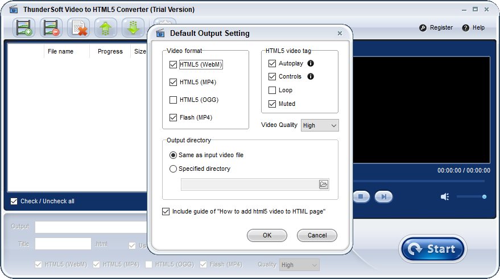The height and width of the screenshot is (279, 500).
Task: Click the File name column header
Action: (x=61, y=51)
